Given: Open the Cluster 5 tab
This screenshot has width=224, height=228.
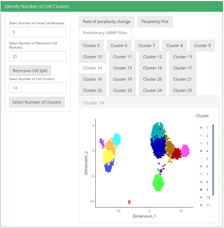Looking at the screenshot, I should [91, 46].
